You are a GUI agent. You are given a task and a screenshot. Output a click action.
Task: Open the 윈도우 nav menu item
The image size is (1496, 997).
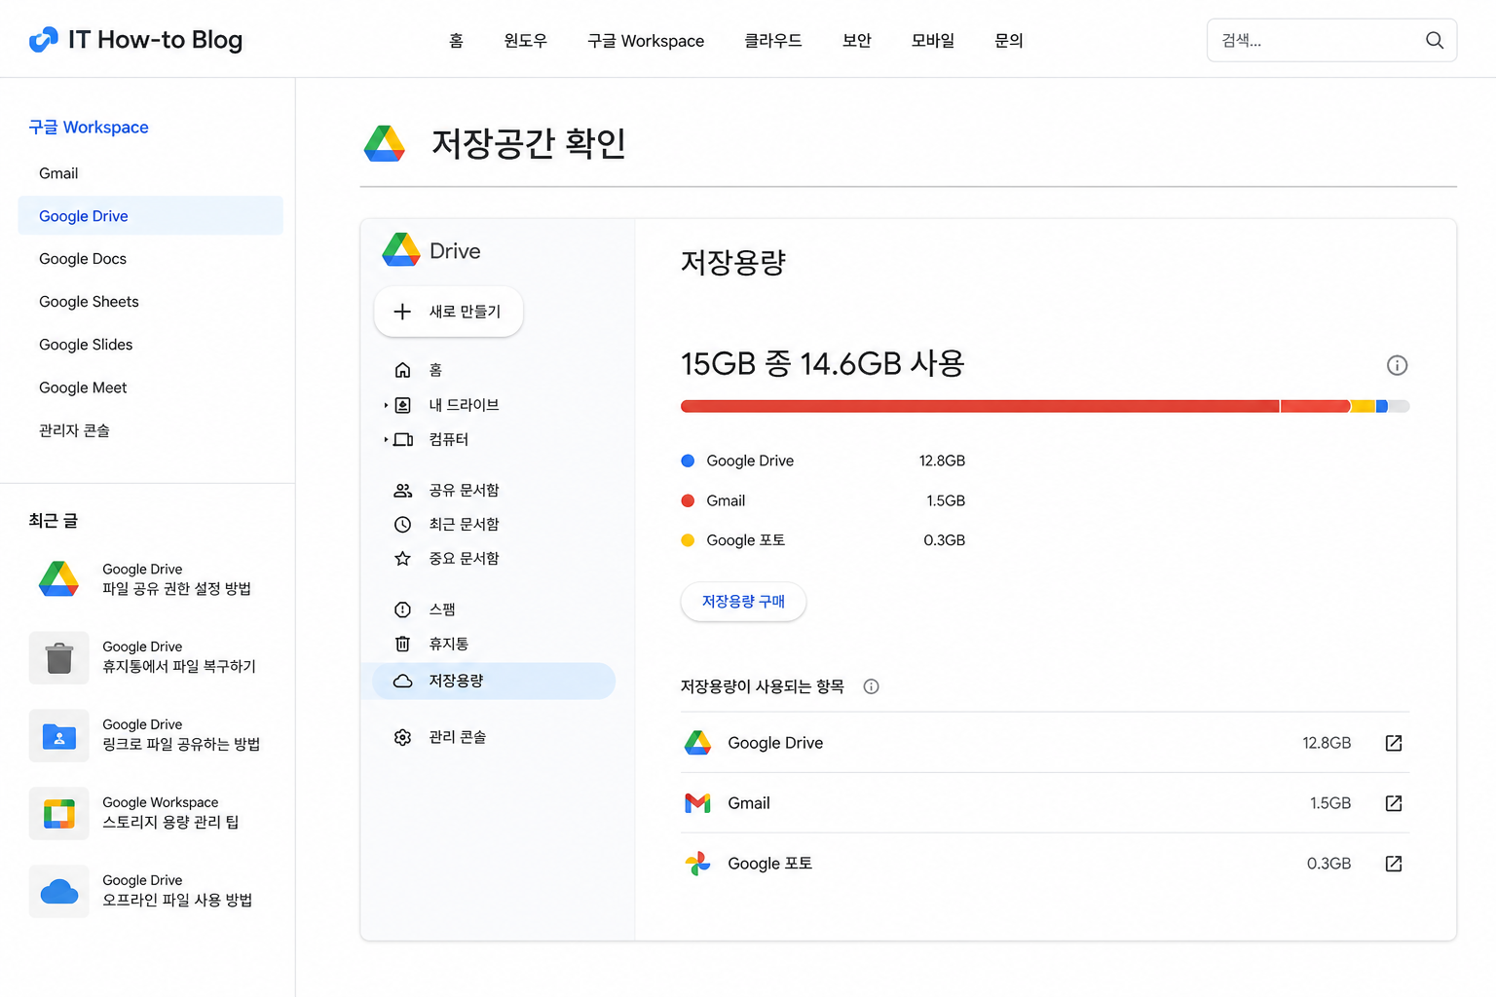pyautogui.click(x=525, y=41)
